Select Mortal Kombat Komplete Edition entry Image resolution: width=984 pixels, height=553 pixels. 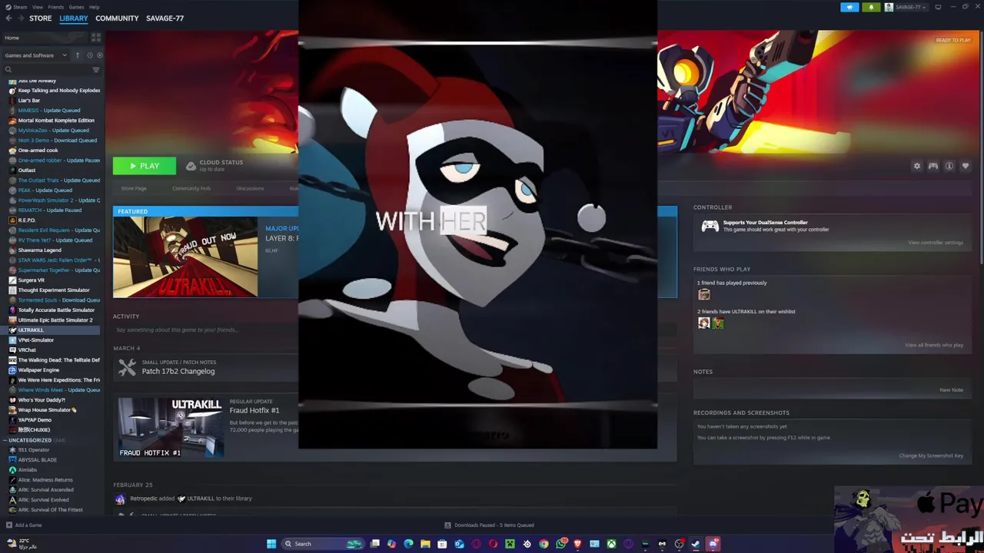tap(56, 121)
